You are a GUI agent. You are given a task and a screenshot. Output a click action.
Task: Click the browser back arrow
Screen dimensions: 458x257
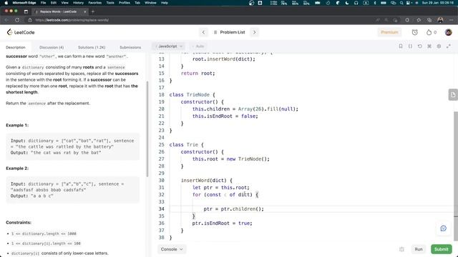pyautogui.click(x=6, y=20)
